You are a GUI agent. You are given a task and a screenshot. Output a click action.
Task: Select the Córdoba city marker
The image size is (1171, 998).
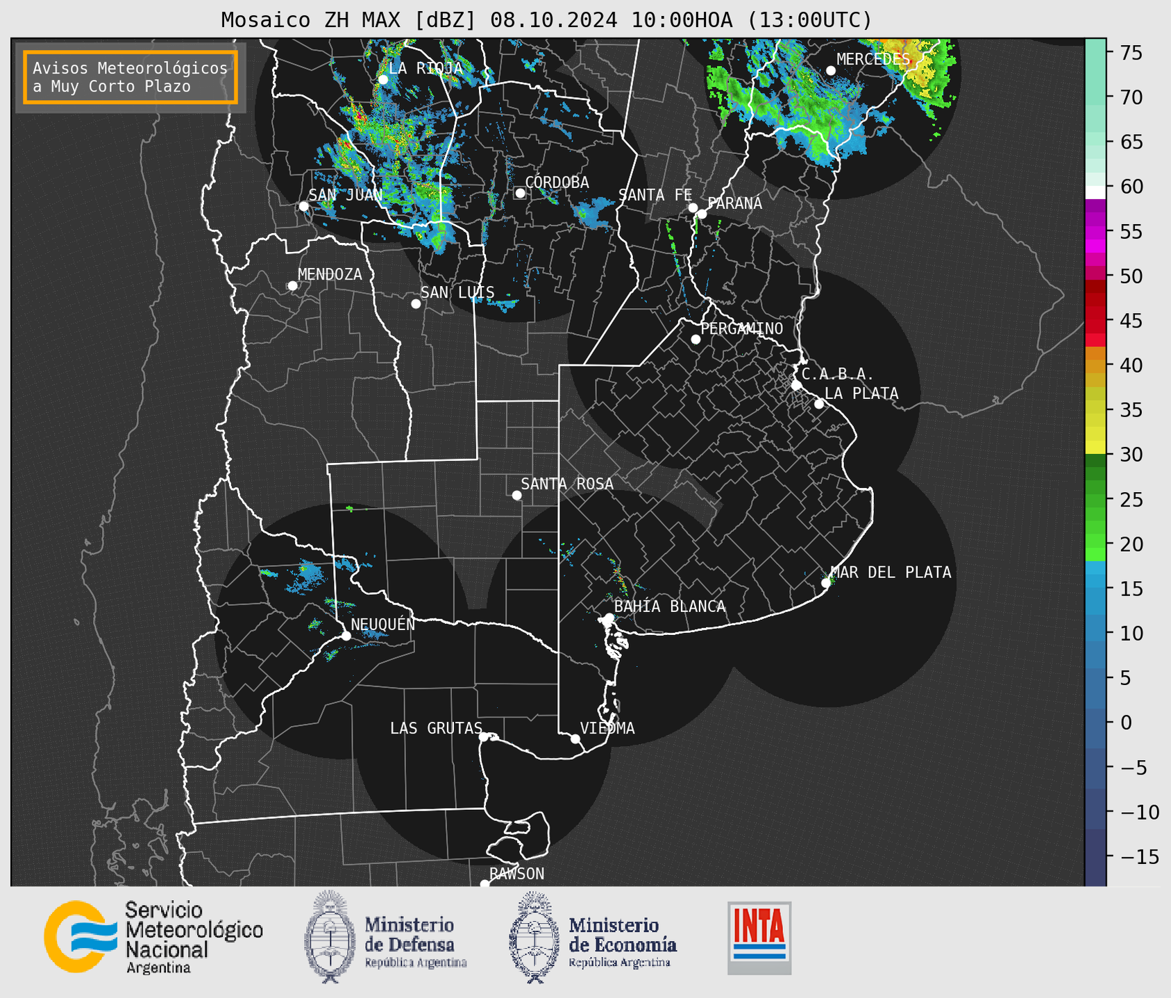[520, 193]
